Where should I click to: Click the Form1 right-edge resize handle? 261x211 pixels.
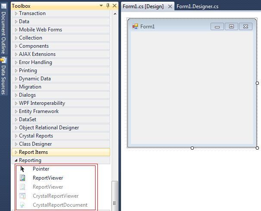point(257,83)
